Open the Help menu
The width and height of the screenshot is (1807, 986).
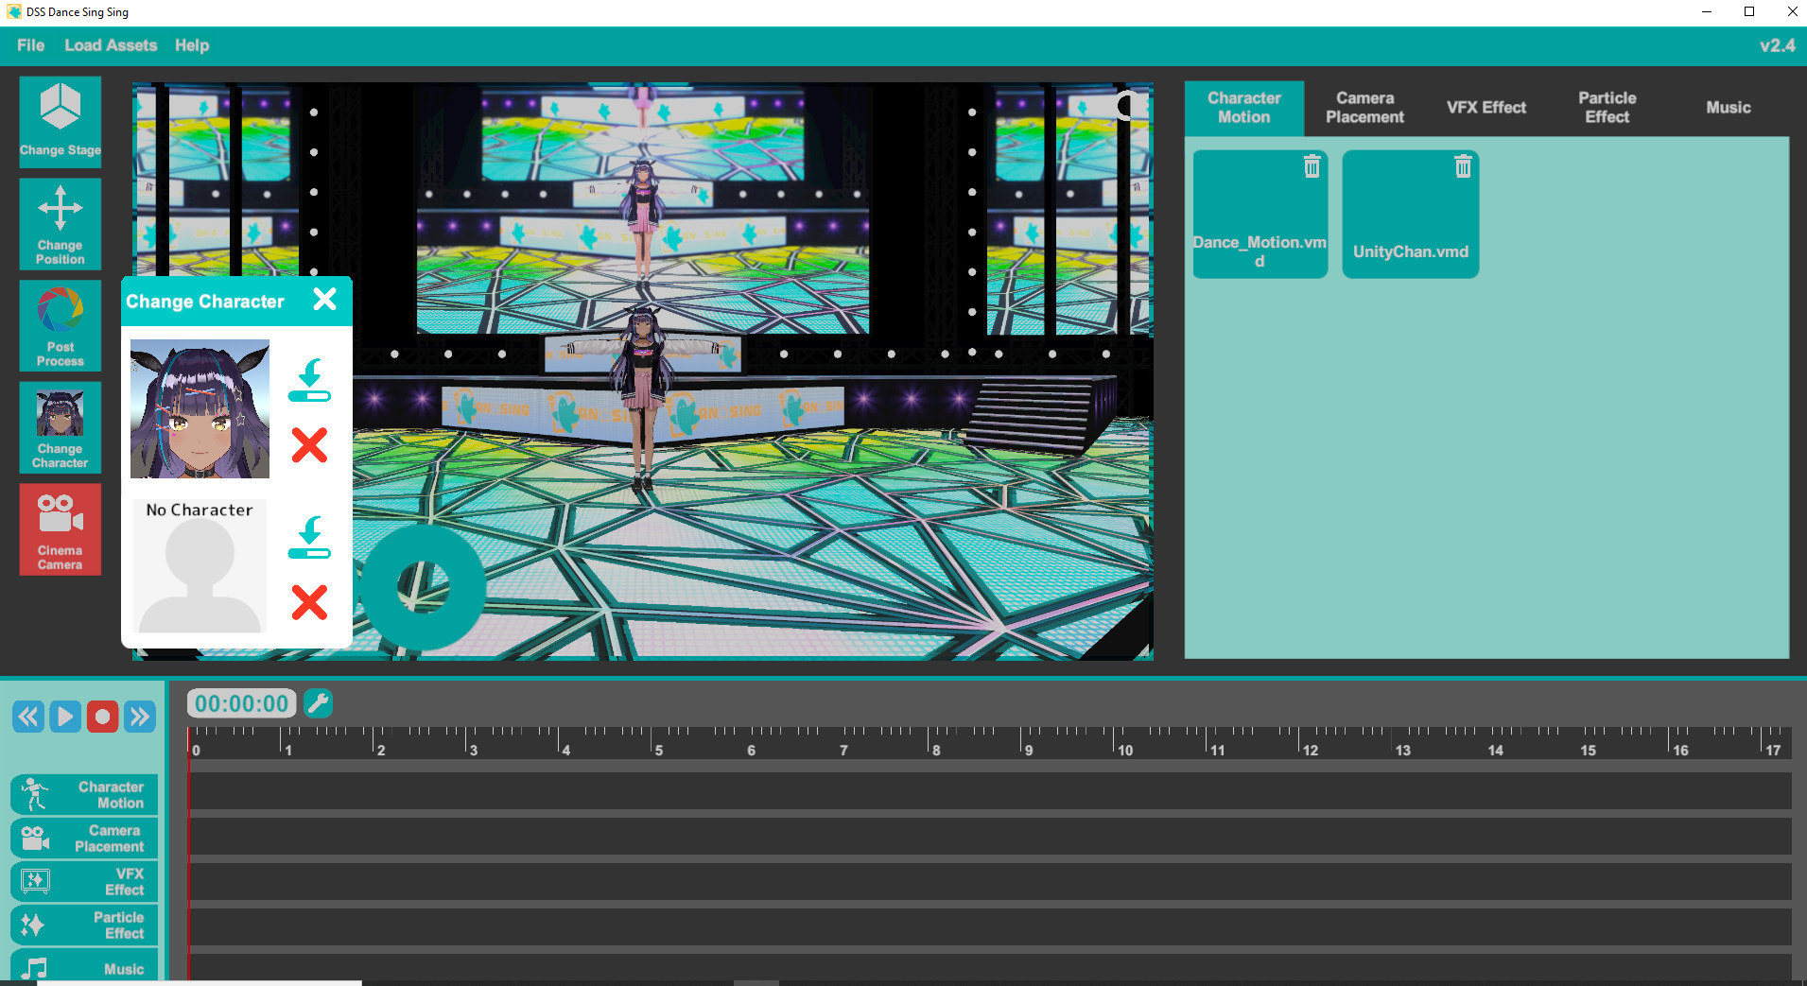[x=192, y=44]
